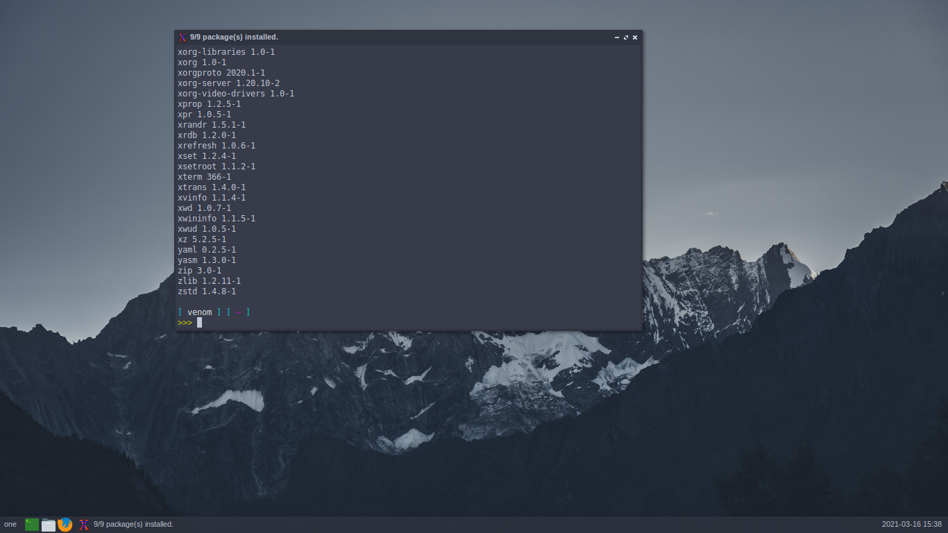
Task: Switch to workspace 'one' in taskbar
Action: click(x=10, y=525)
